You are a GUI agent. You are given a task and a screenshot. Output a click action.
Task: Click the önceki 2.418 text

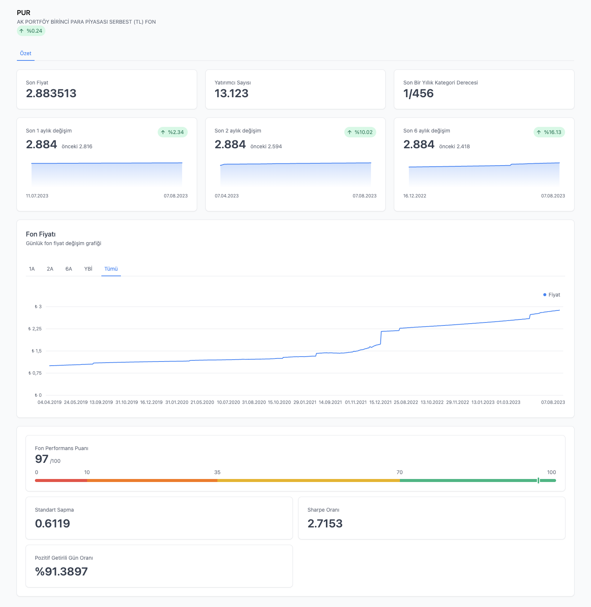pyautogui.click(x=455, y=146)
